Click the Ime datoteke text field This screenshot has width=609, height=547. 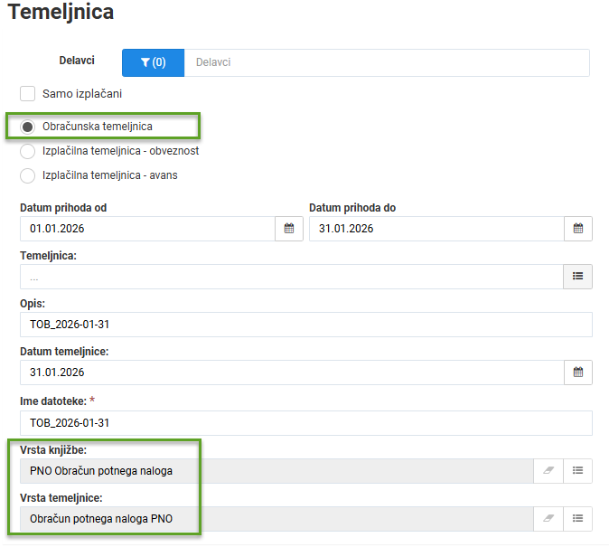click(306, 423)
